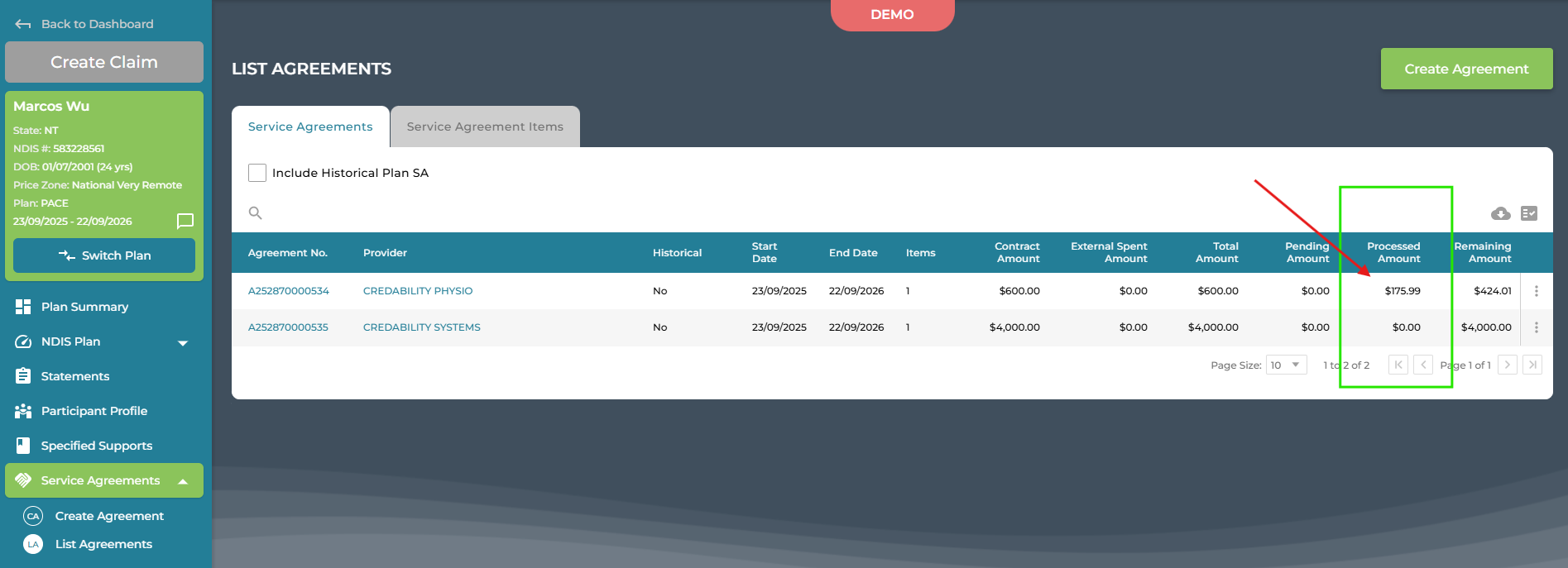Click the Back to Dashboard arrow
The image size is (1568, 568).
tap(23, 24)
